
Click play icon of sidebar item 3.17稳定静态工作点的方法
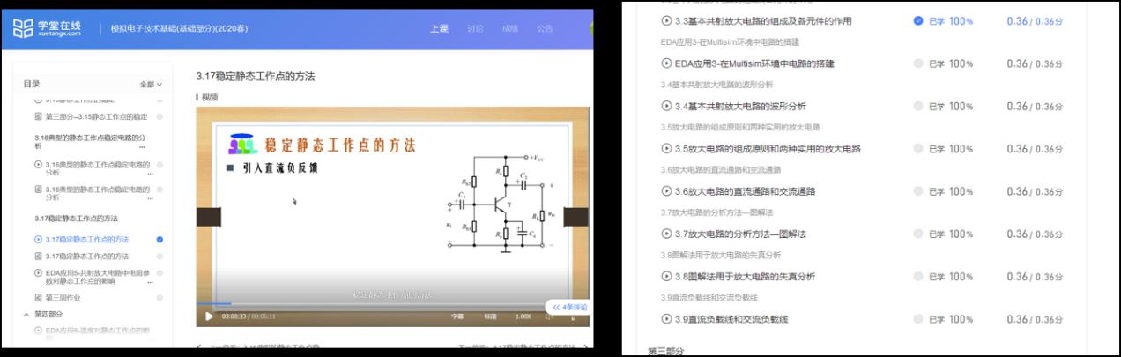38,240
